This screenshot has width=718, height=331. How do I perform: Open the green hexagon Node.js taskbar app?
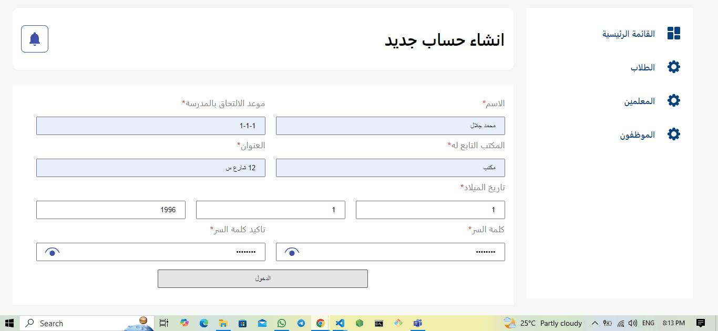[360, 323]
